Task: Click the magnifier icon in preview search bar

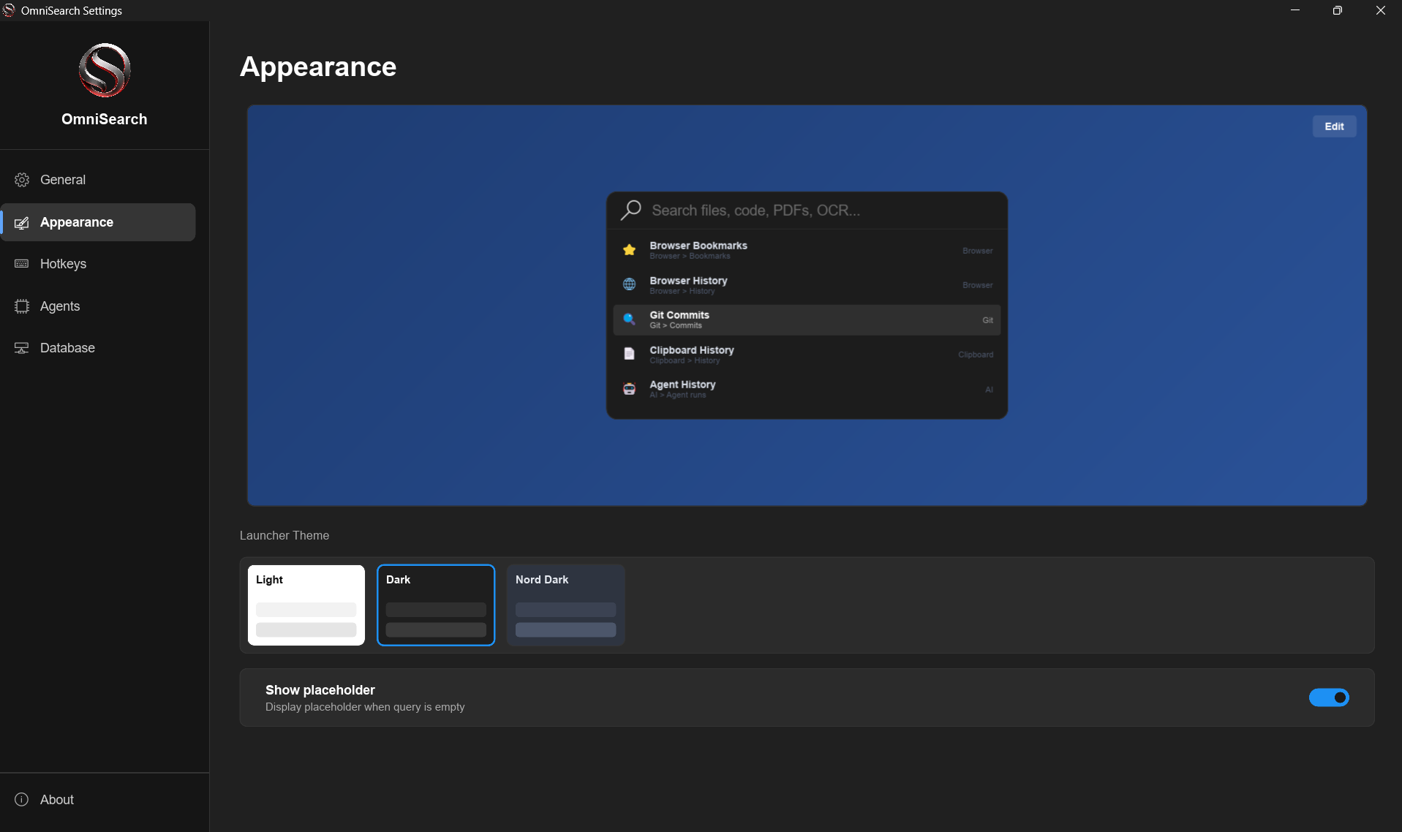Action: 630,211
